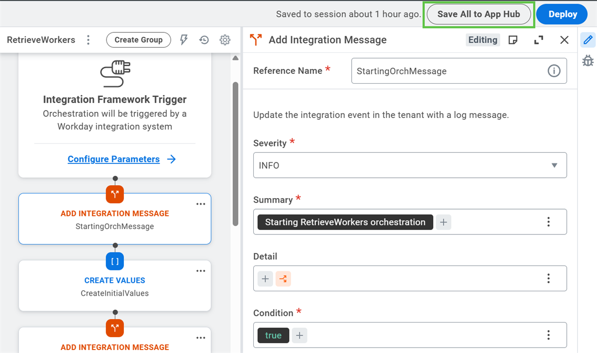Click the pencil edit sidebar icon

(x=588, y=40)
